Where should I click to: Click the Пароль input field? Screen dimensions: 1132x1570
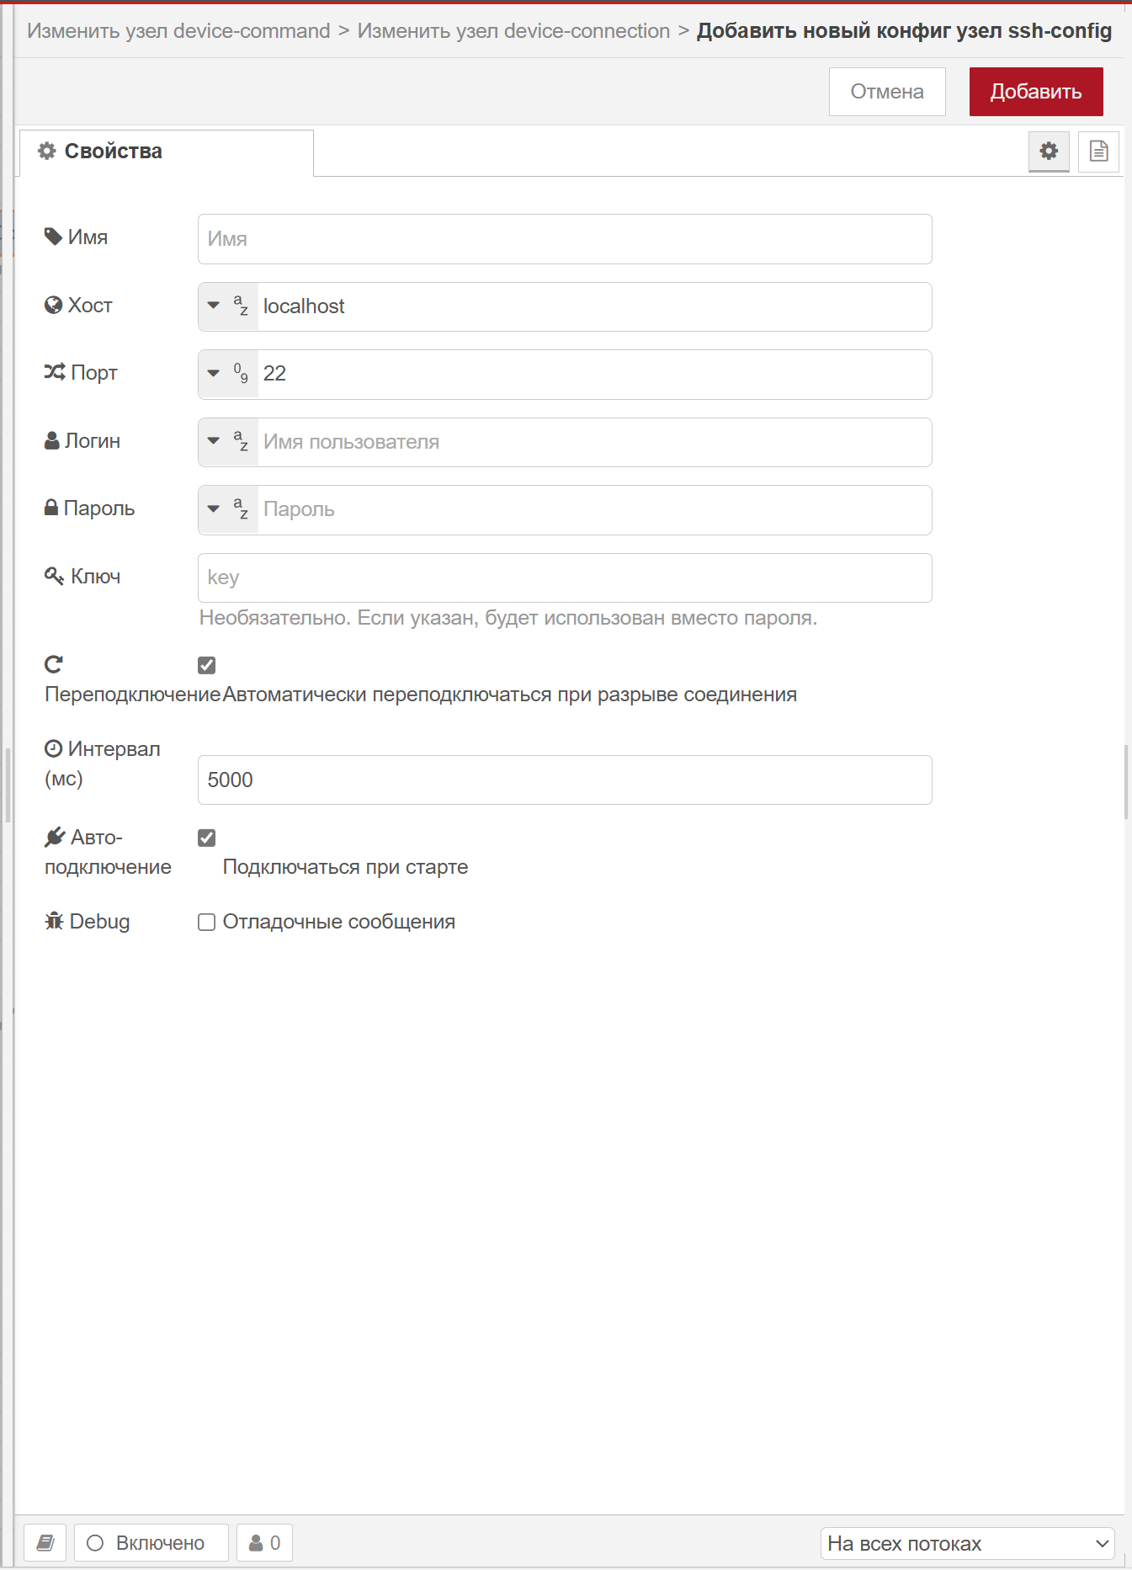coord(594,509)
